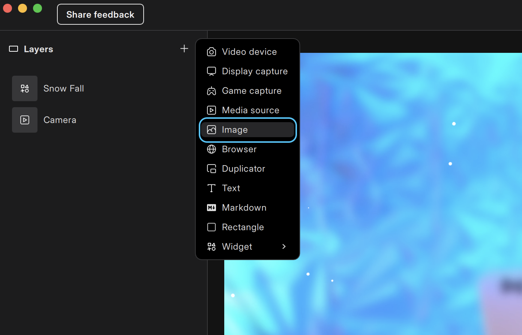Choose Image from the add menu

point(235,130)
